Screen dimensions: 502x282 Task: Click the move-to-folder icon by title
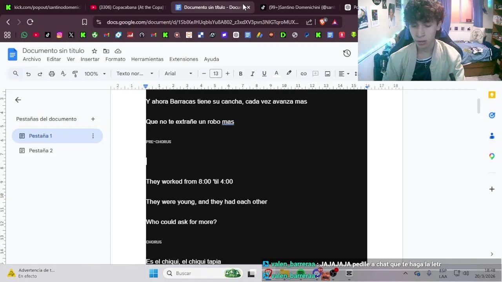106,51
